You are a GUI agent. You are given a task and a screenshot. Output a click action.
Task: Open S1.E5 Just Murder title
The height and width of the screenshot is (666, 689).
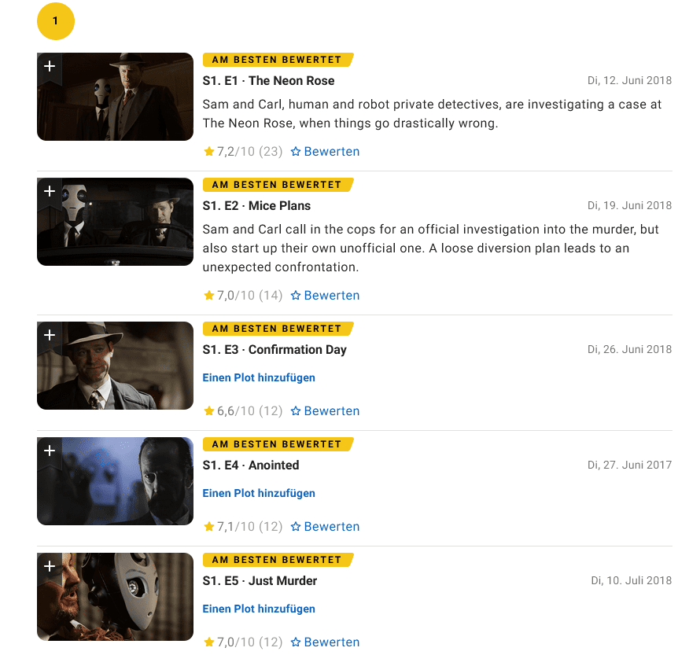coord(260,581)
